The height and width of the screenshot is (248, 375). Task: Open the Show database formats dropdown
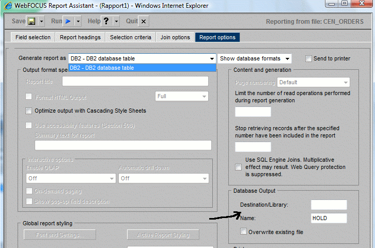(x=255, y=58)
